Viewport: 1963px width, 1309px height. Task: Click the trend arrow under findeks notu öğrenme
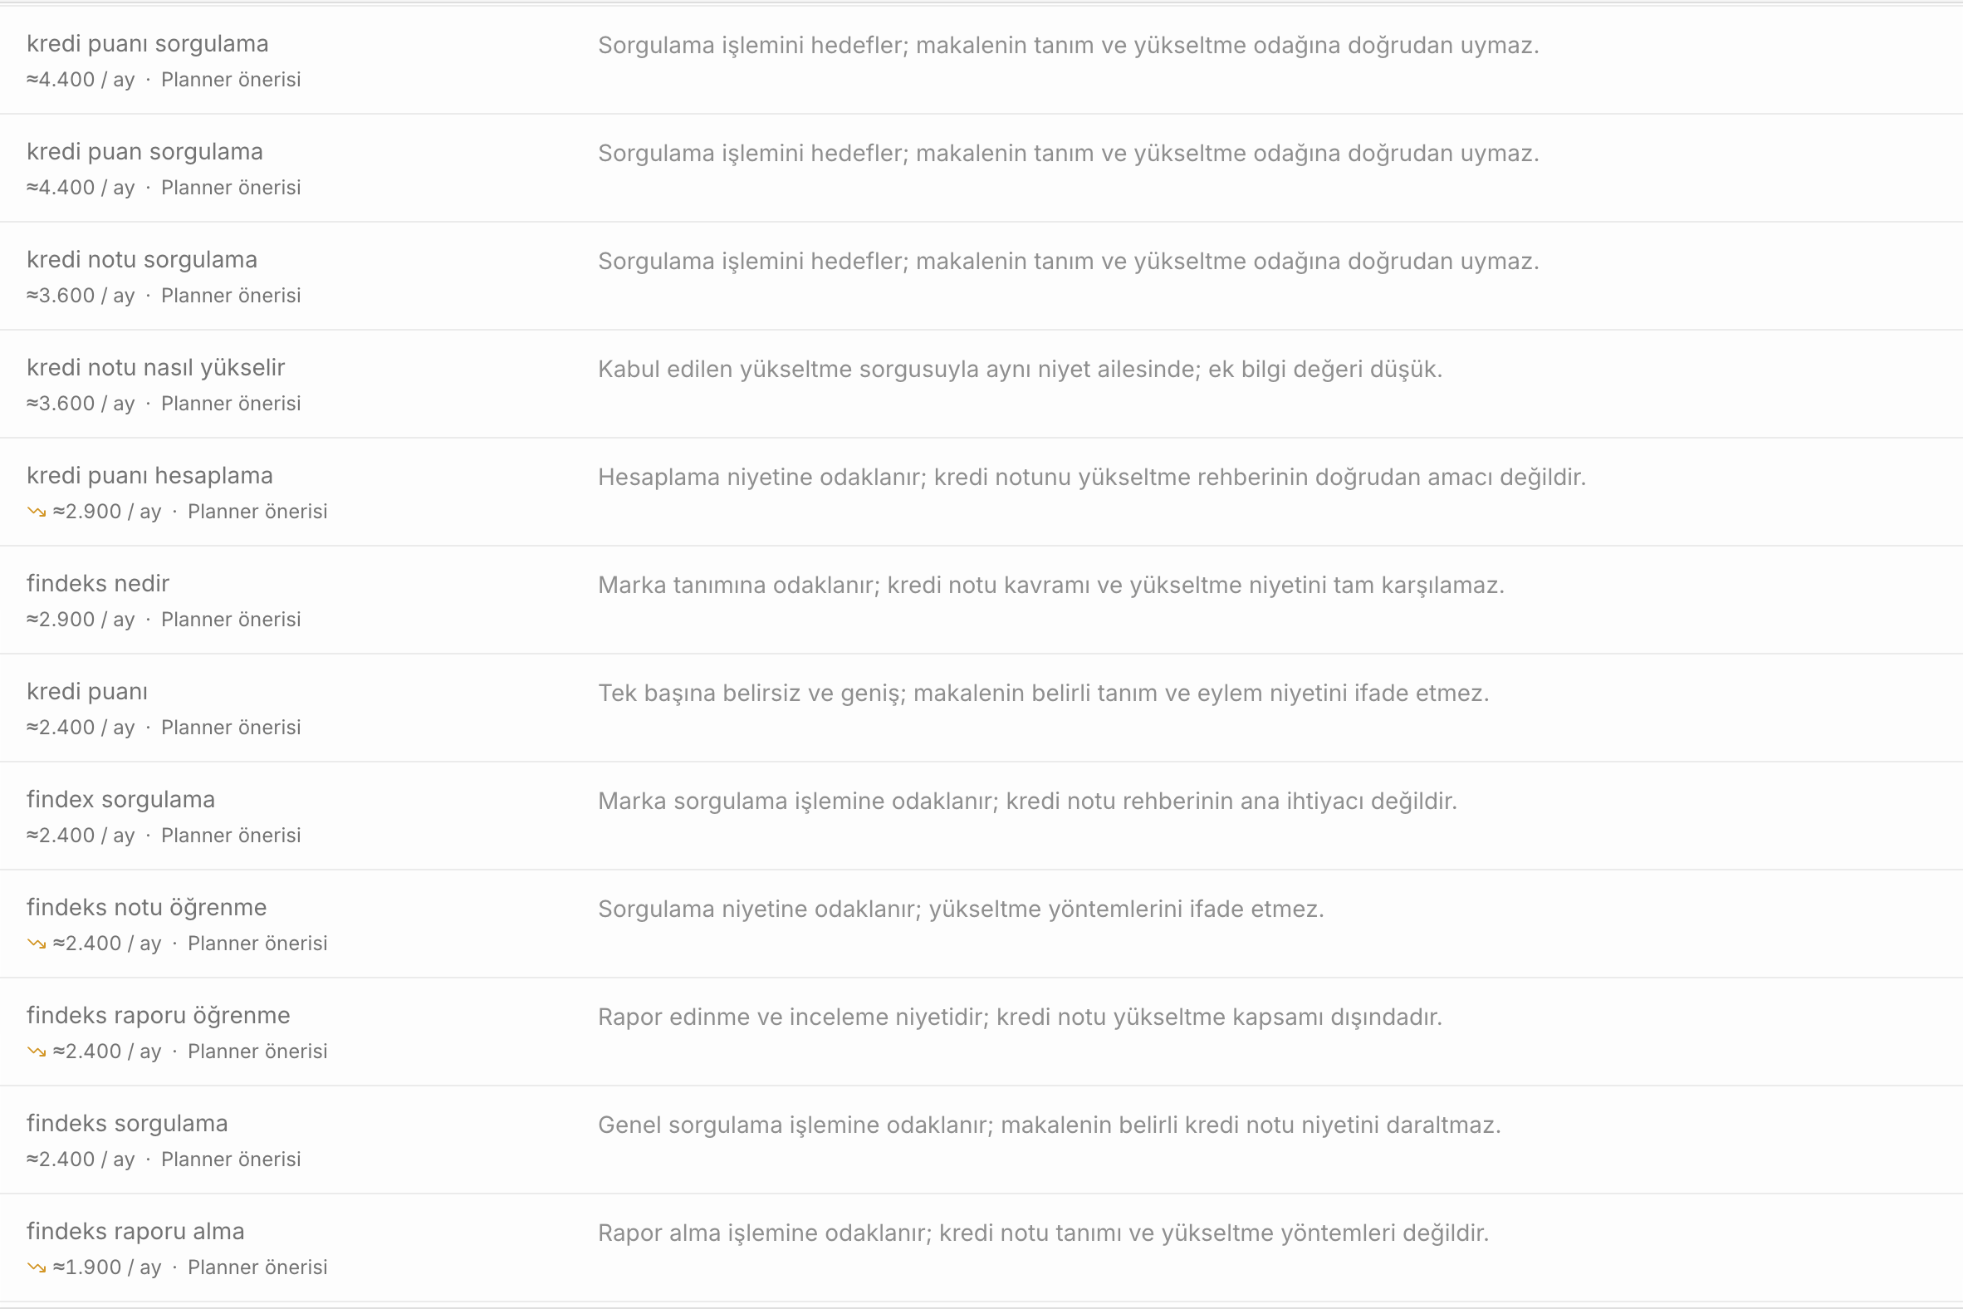[x=37, y=944]
